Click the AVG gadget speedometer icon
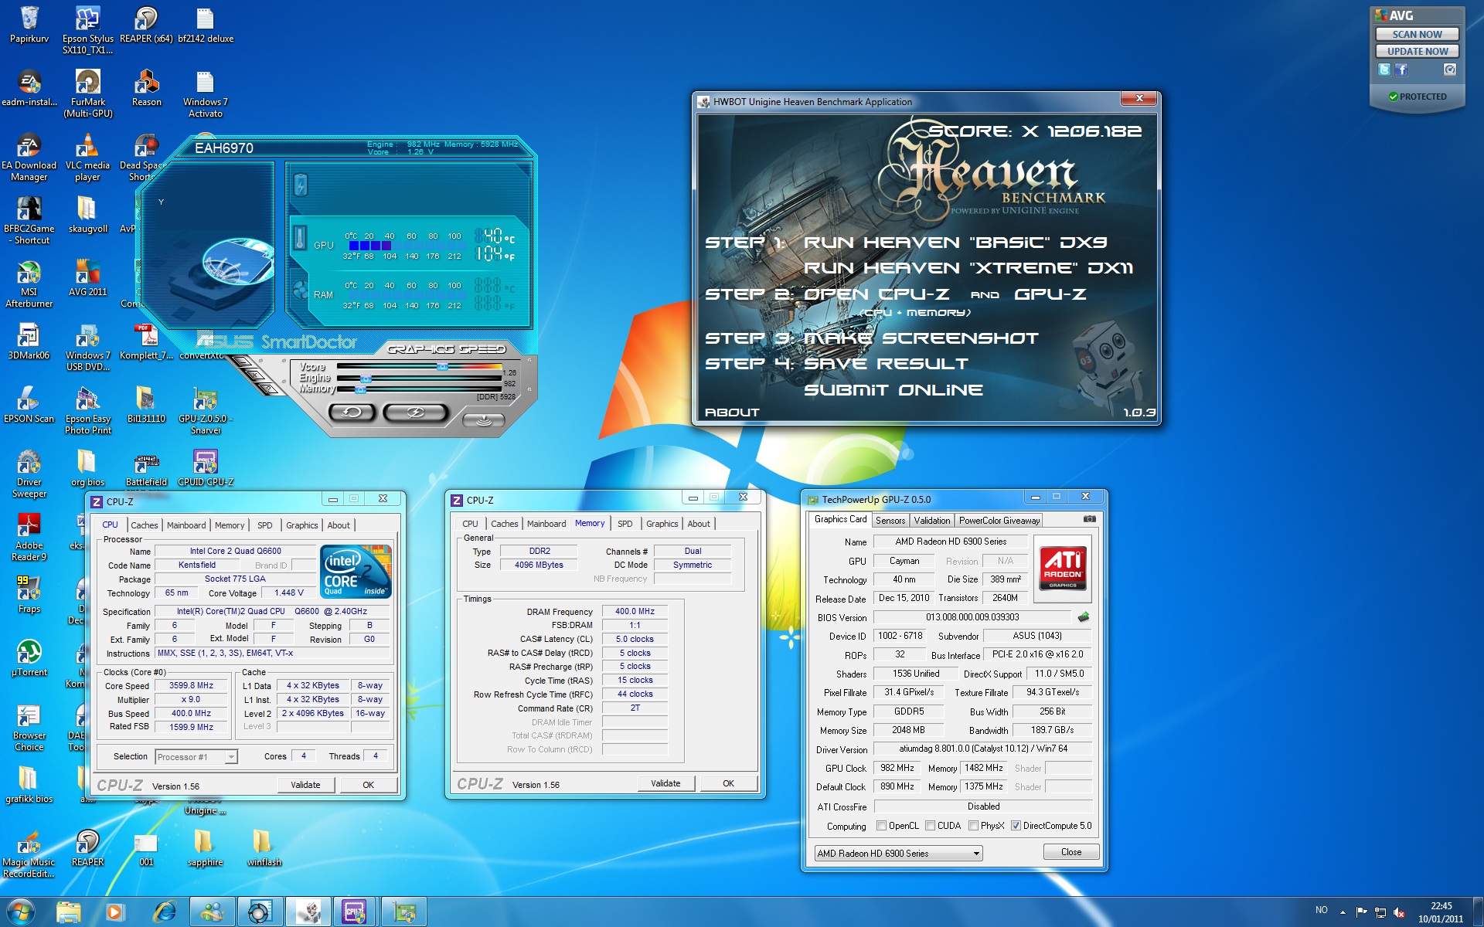 click(1450, 70)
